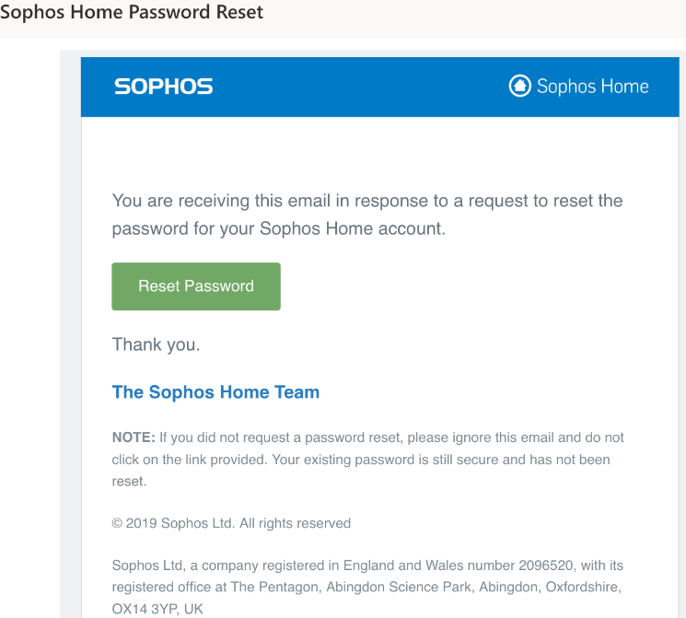Click the email subject Sophos Home Password Reset
This screenshot has height=618, width=686.
pos(132,13)
